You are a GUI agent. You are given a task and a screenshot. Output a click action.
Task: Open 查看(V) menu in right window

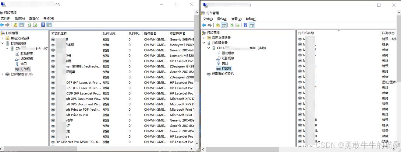click(x=236, y=19)
